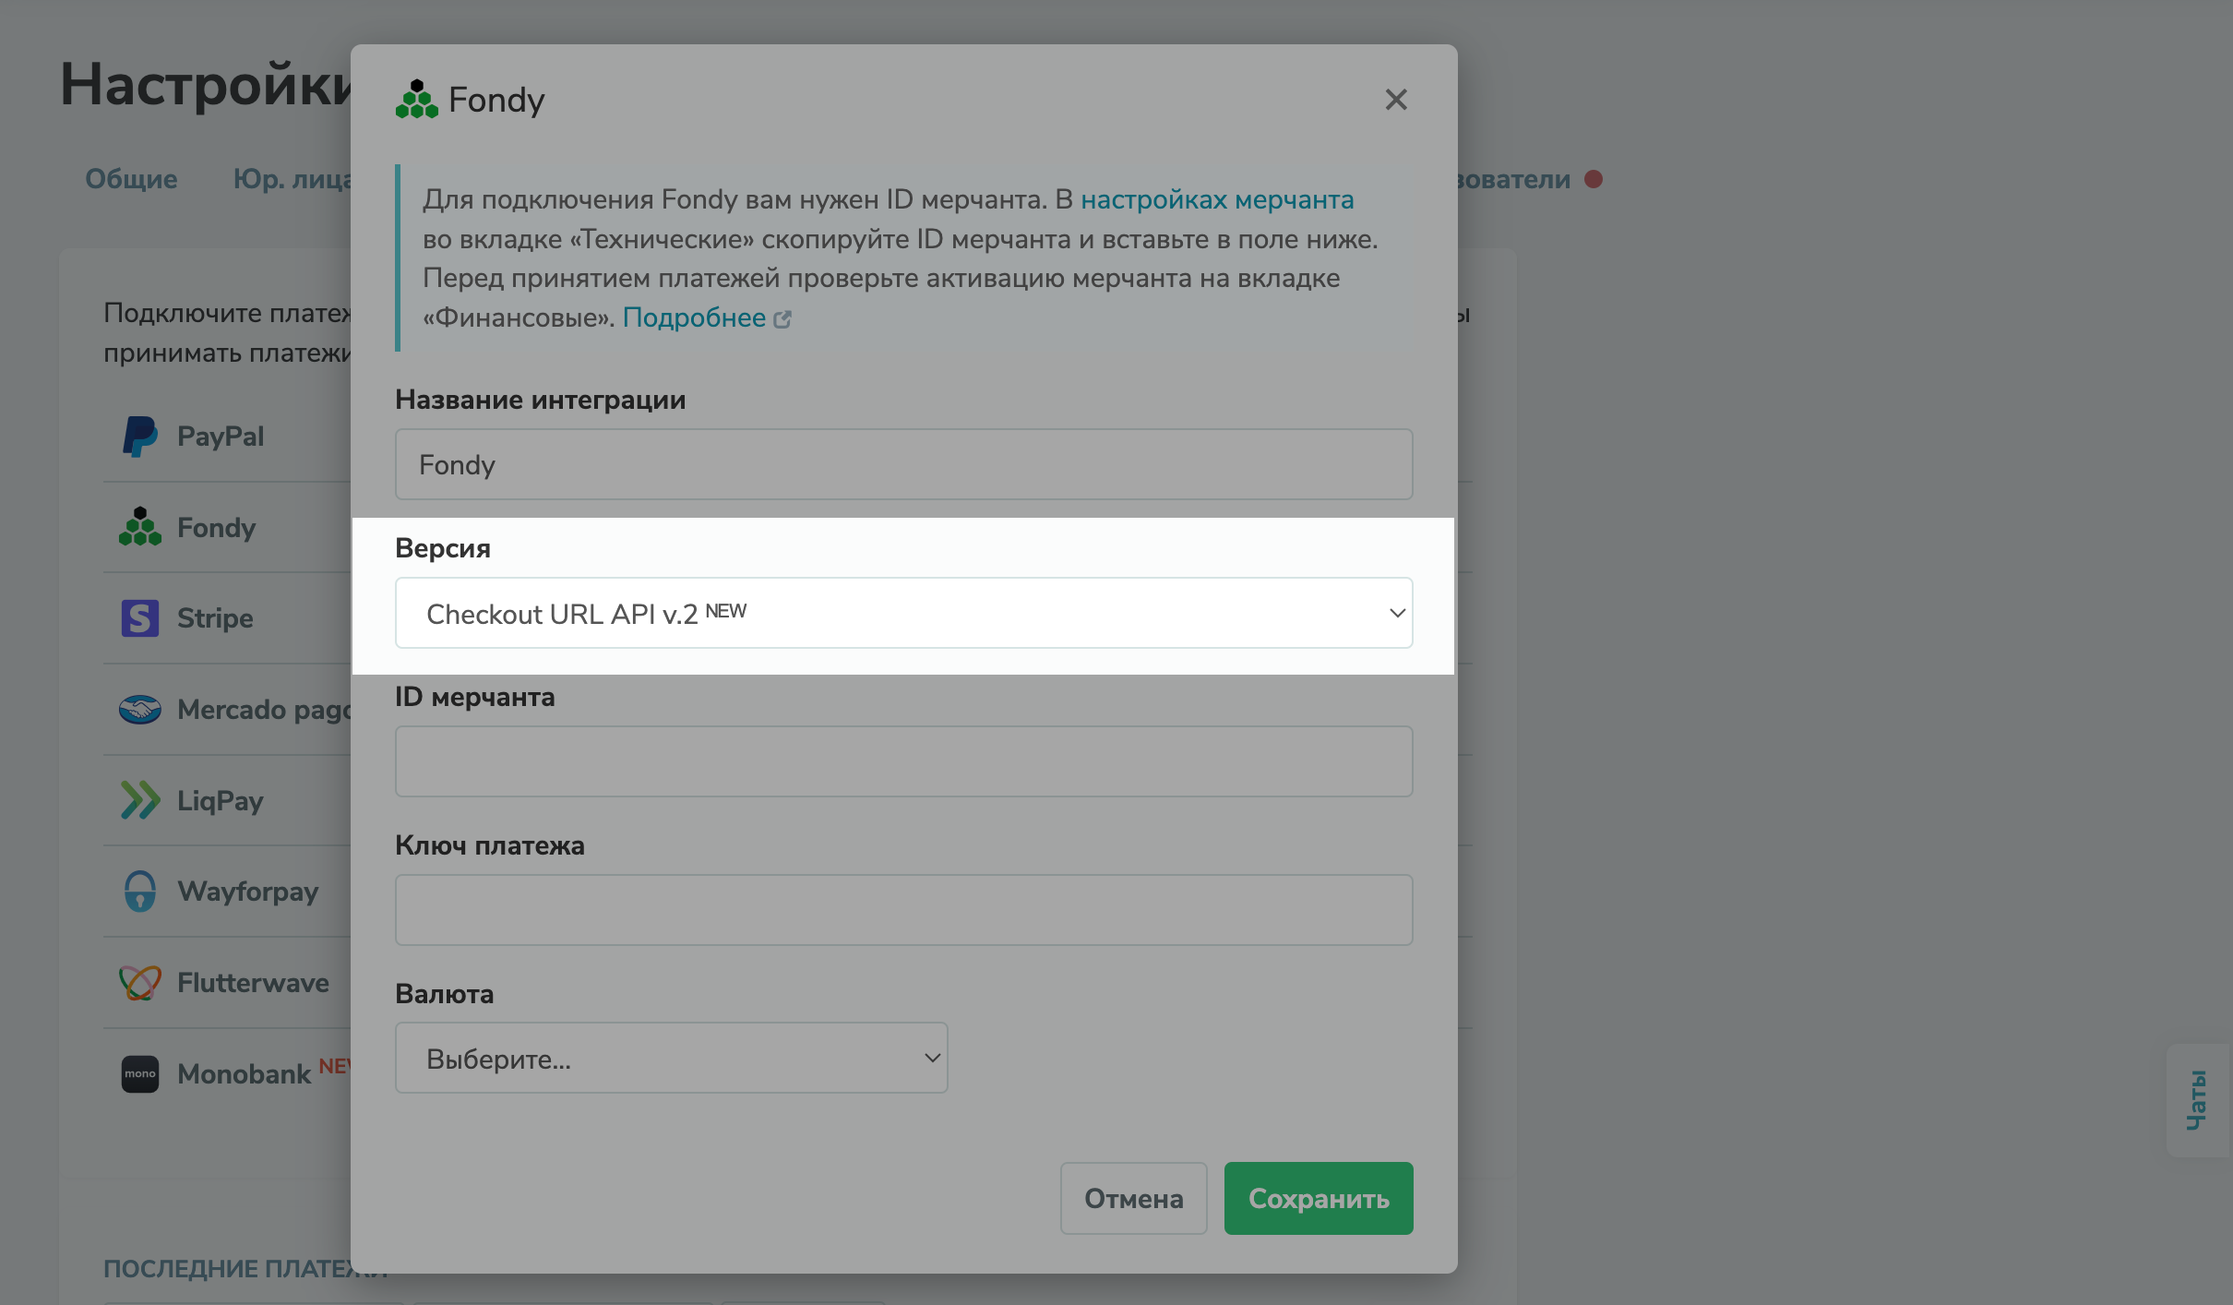Click the Stripe logo icon
This screenshot has width=2233, height=1305.
tap(139, 618)
